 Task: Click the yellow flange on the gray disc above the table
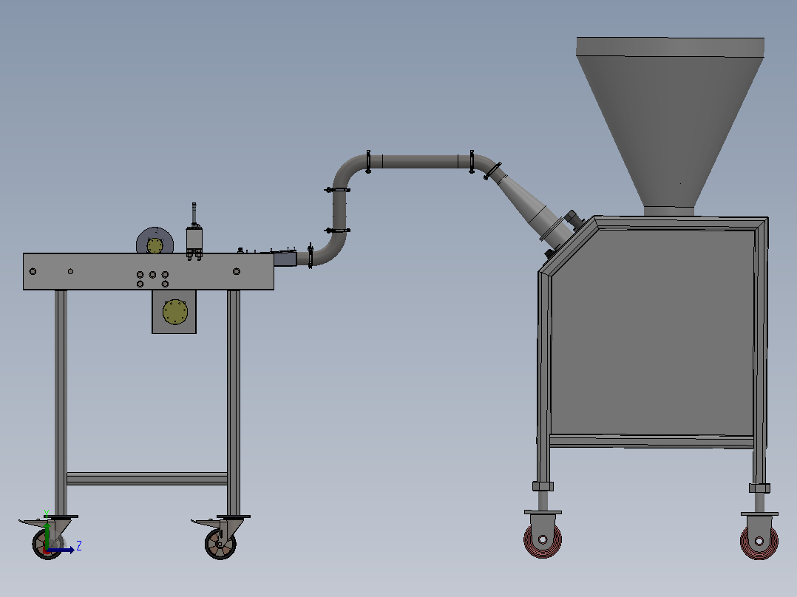point(155,246)
